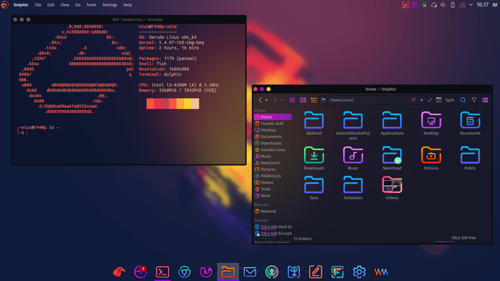Open the filter bar icon
The width and height of the screenshot is (500, 281).
(x=474, y=100)
